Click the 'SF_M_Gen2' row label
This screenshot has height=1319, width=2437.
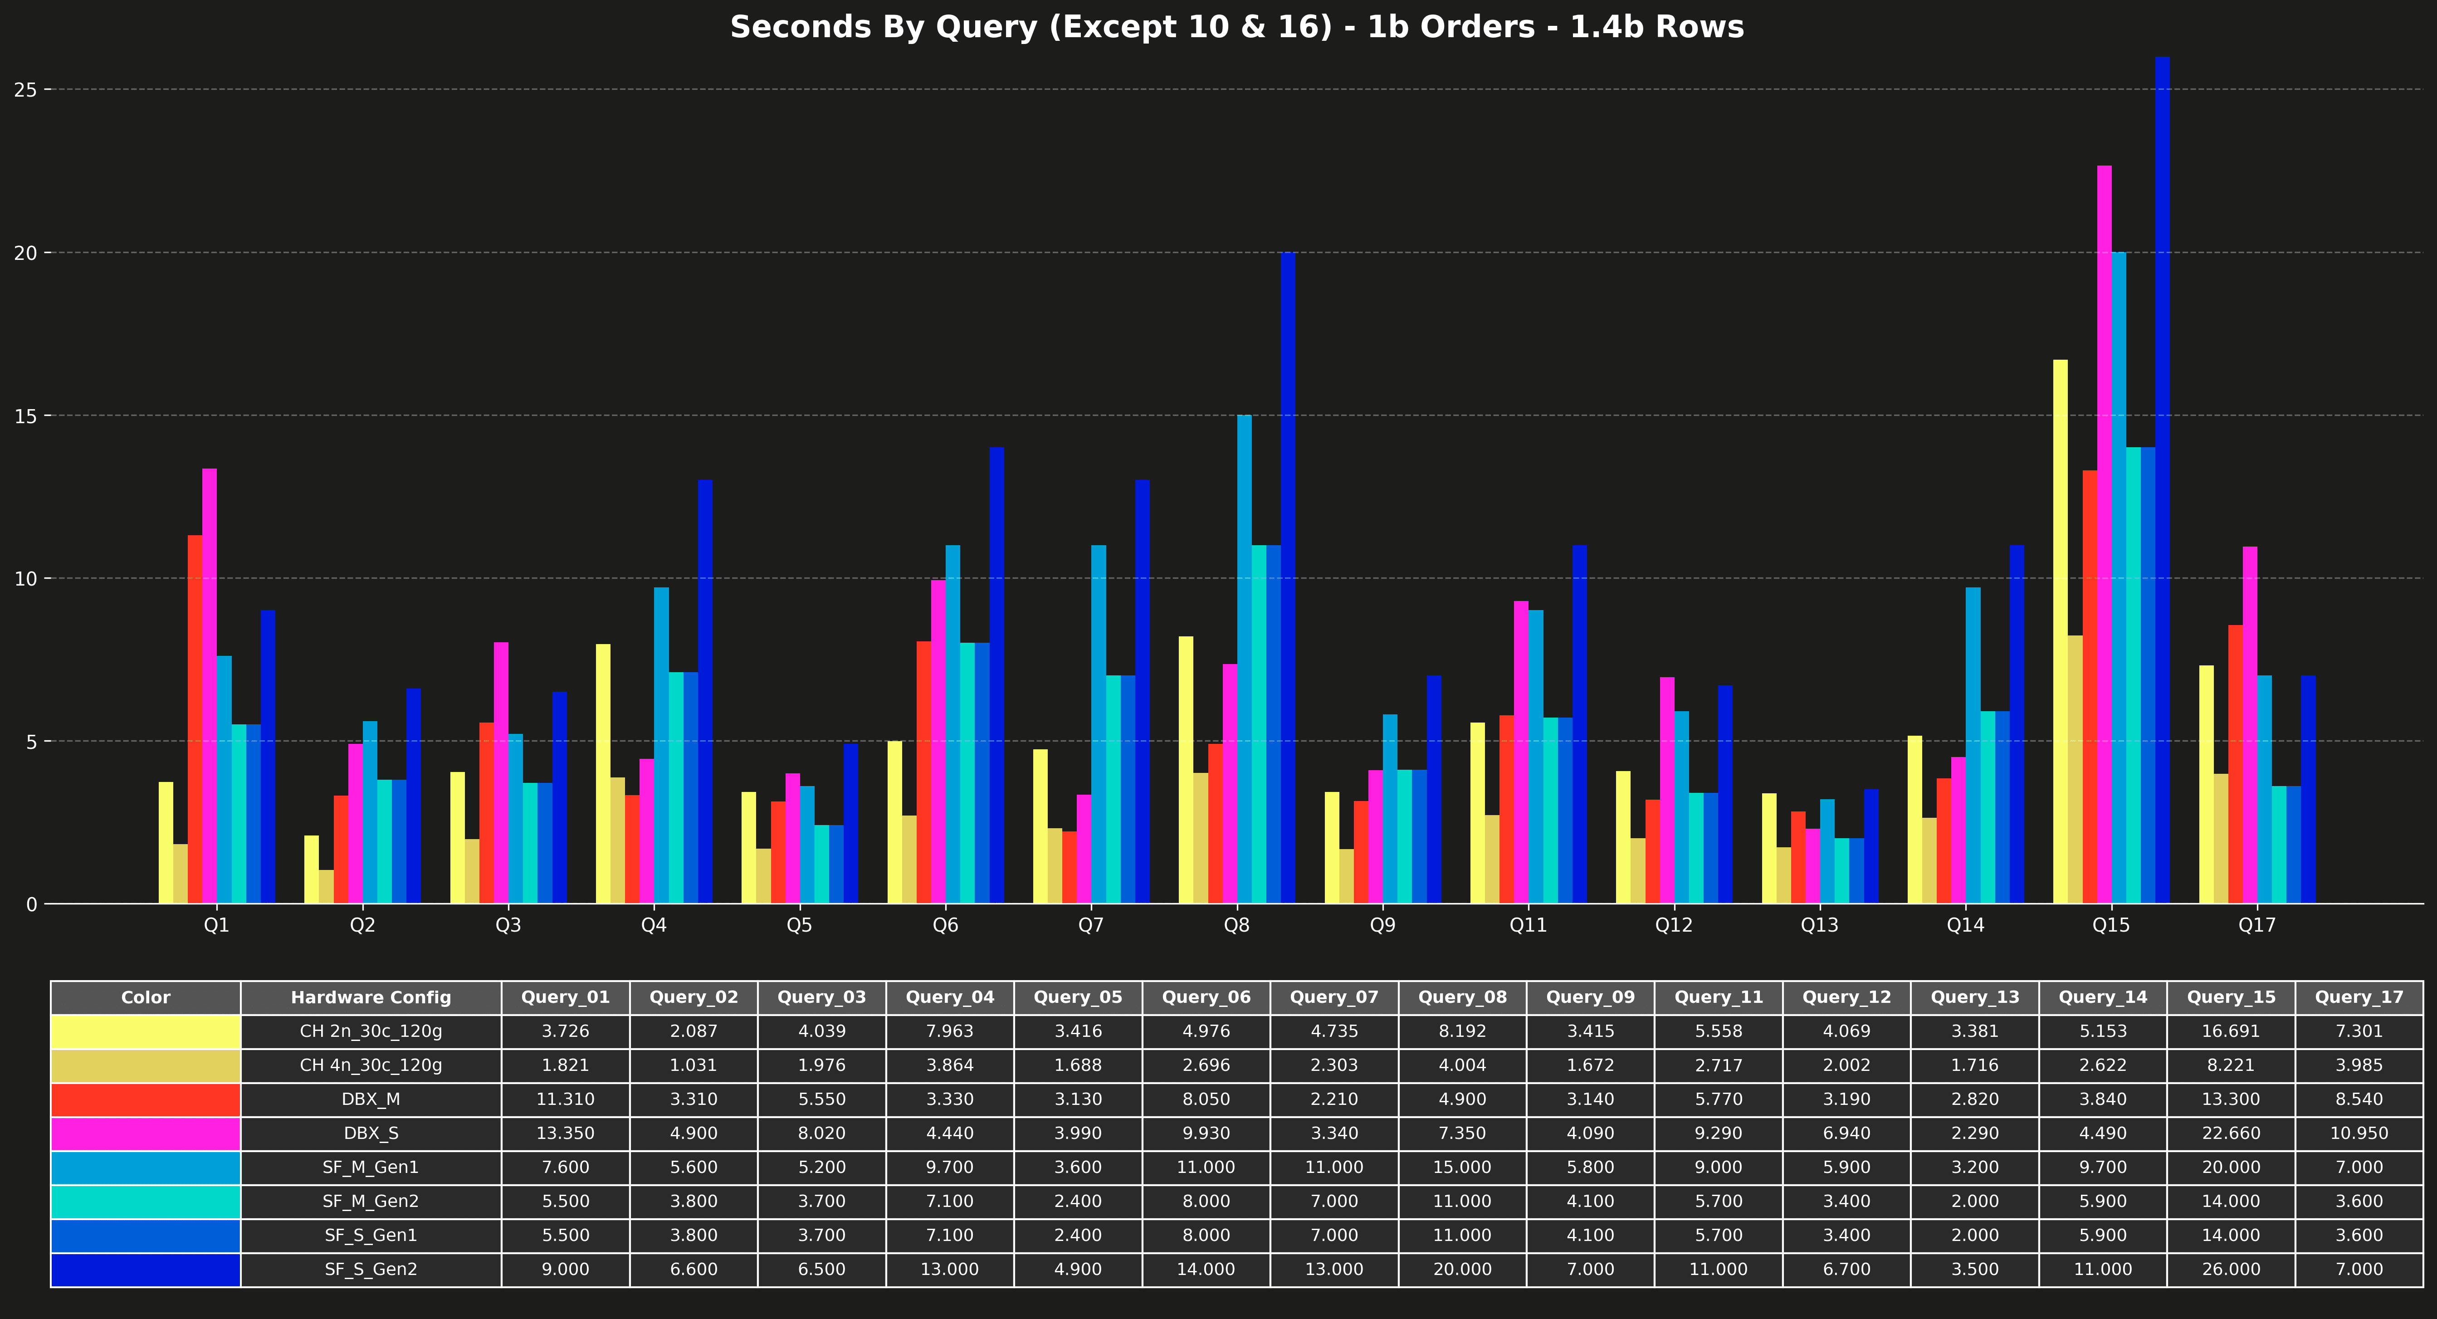tap(371, 1202)
